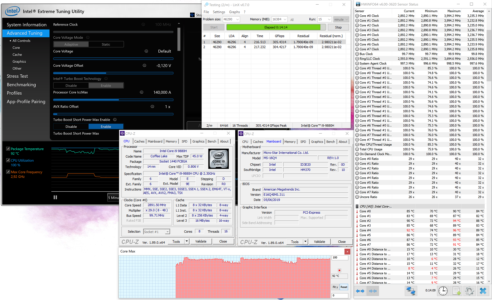This screenshot has height=300, width=492.
Task: Click the Core Voltage Offset slider
Action: 113,73
